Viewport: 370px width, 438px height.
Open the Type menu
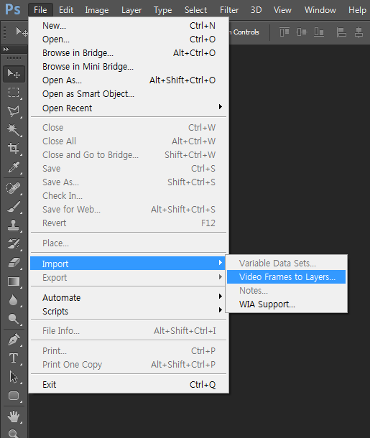[x=162, y=10]
